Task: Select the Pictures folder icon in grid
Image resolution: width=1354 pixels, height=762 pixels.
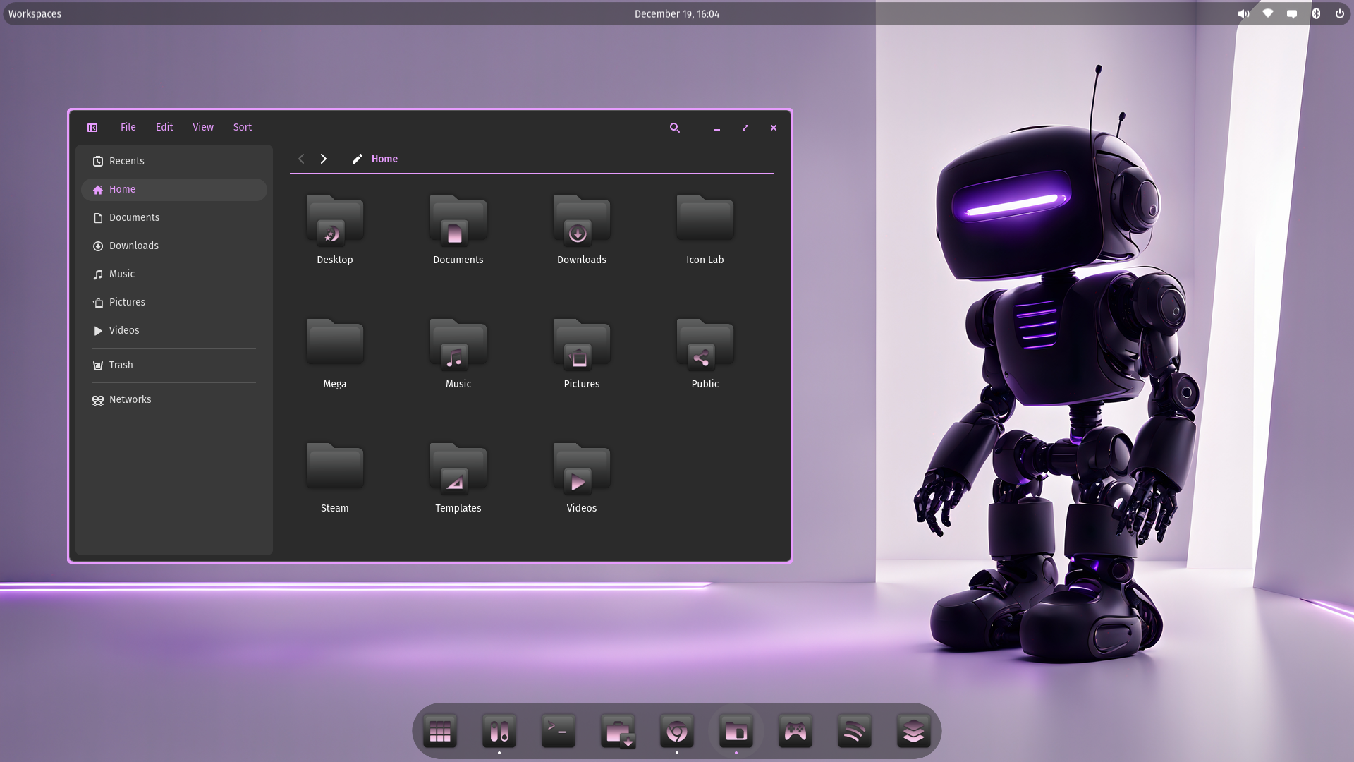Action: (x=582, y=344)
